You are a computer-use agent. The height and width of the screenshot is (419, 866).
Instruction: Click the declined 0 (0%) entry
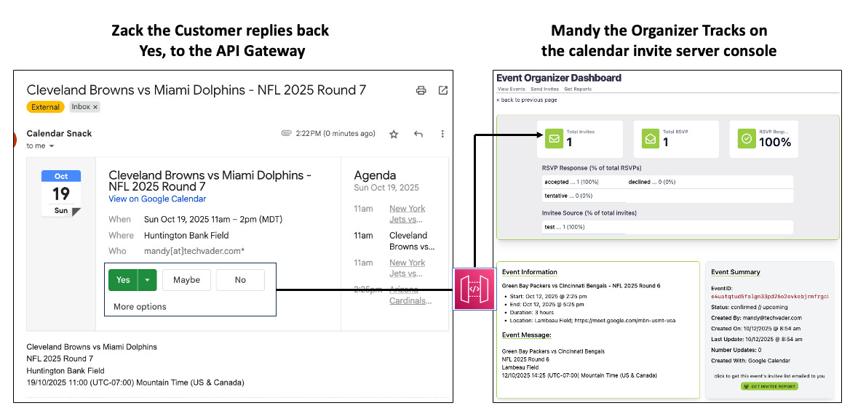point(652,182)
